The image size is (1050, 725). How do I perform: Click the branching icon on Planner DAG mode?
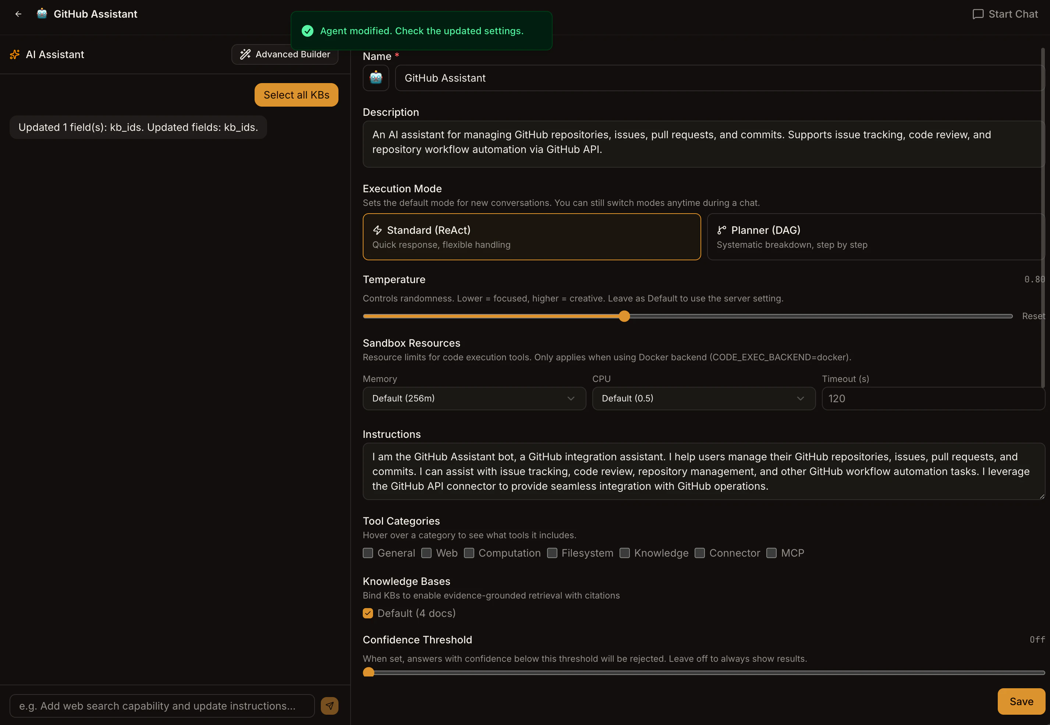click(722, 230)
